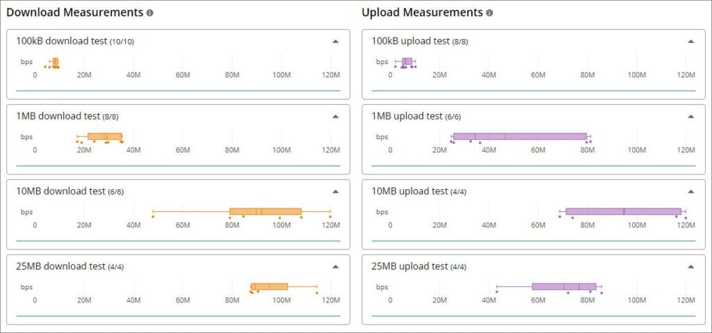Click the Download Measurements heading
Viewport: 712px width, 333px height.
(x=75, y=13)
